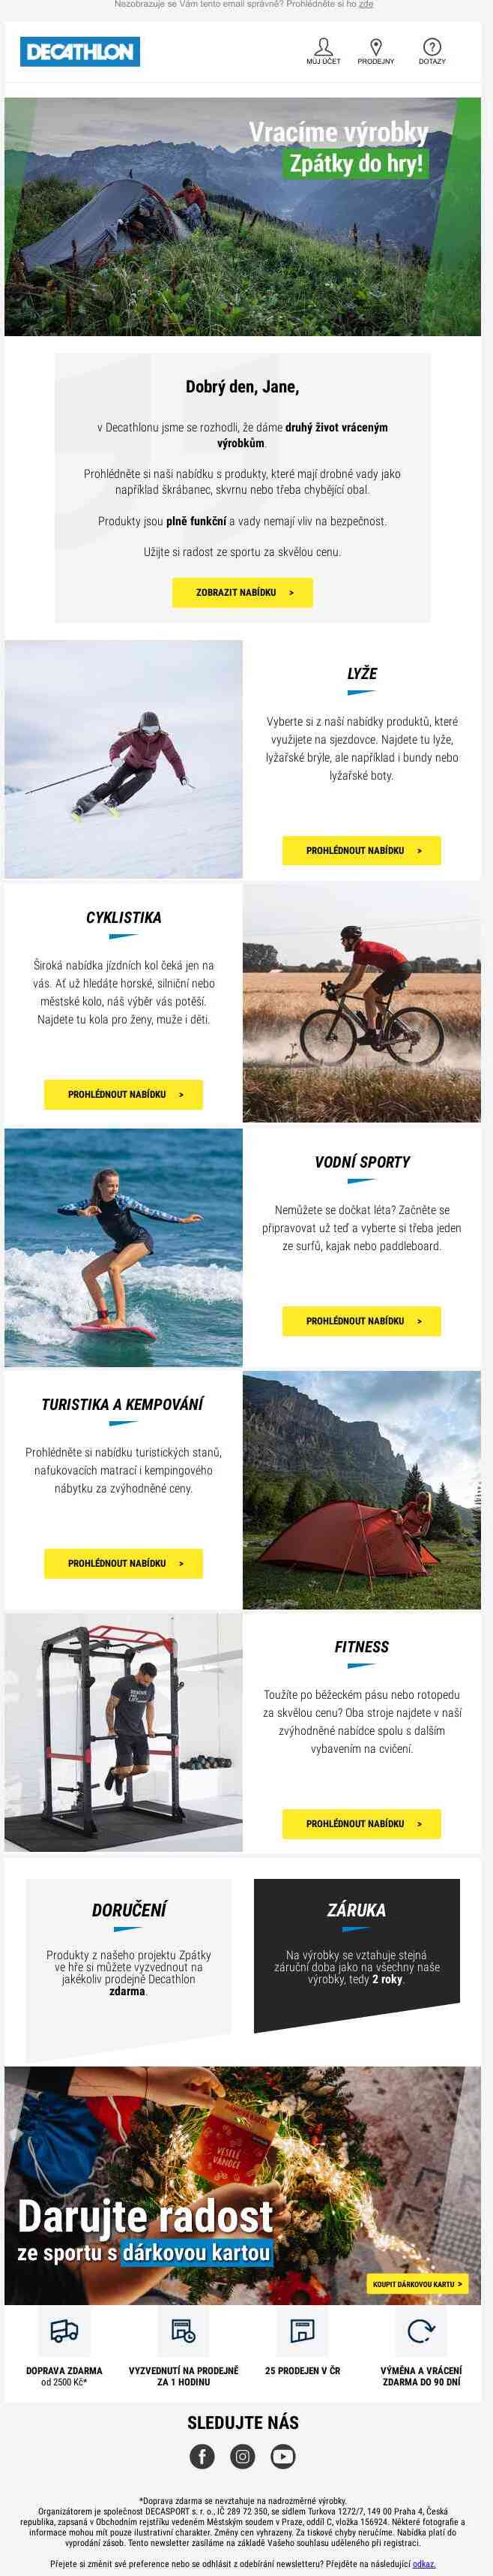Image resolution: width=493 pixels, height=2576 pixels.
Task: Open the YouTube social icon
Action: point(283,2456)
